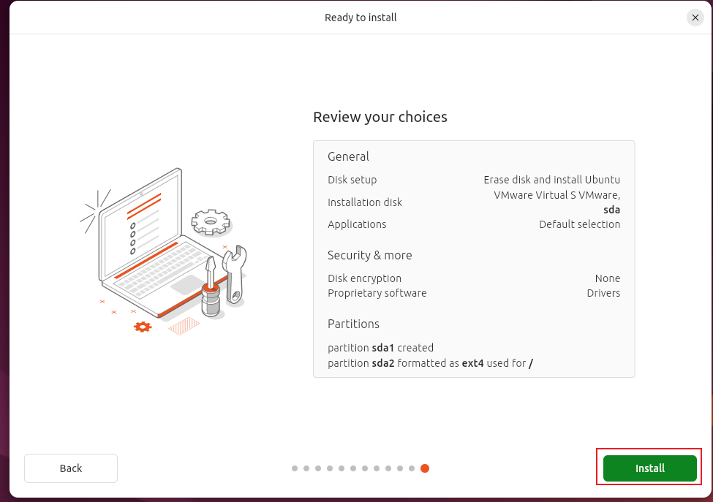Click the "Erase disk and install Ubuntu" value

click(551, 180)
